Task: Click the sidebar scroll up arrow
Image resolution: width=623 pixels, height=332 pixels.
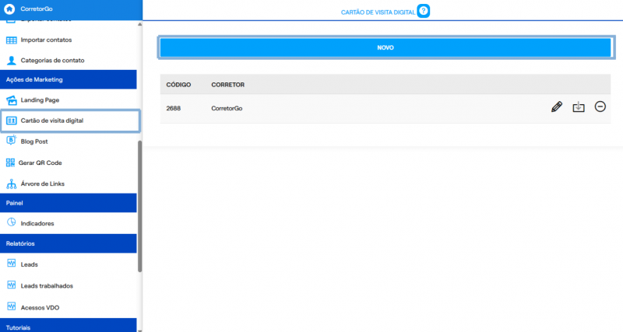Action: [x=140, y=25]
